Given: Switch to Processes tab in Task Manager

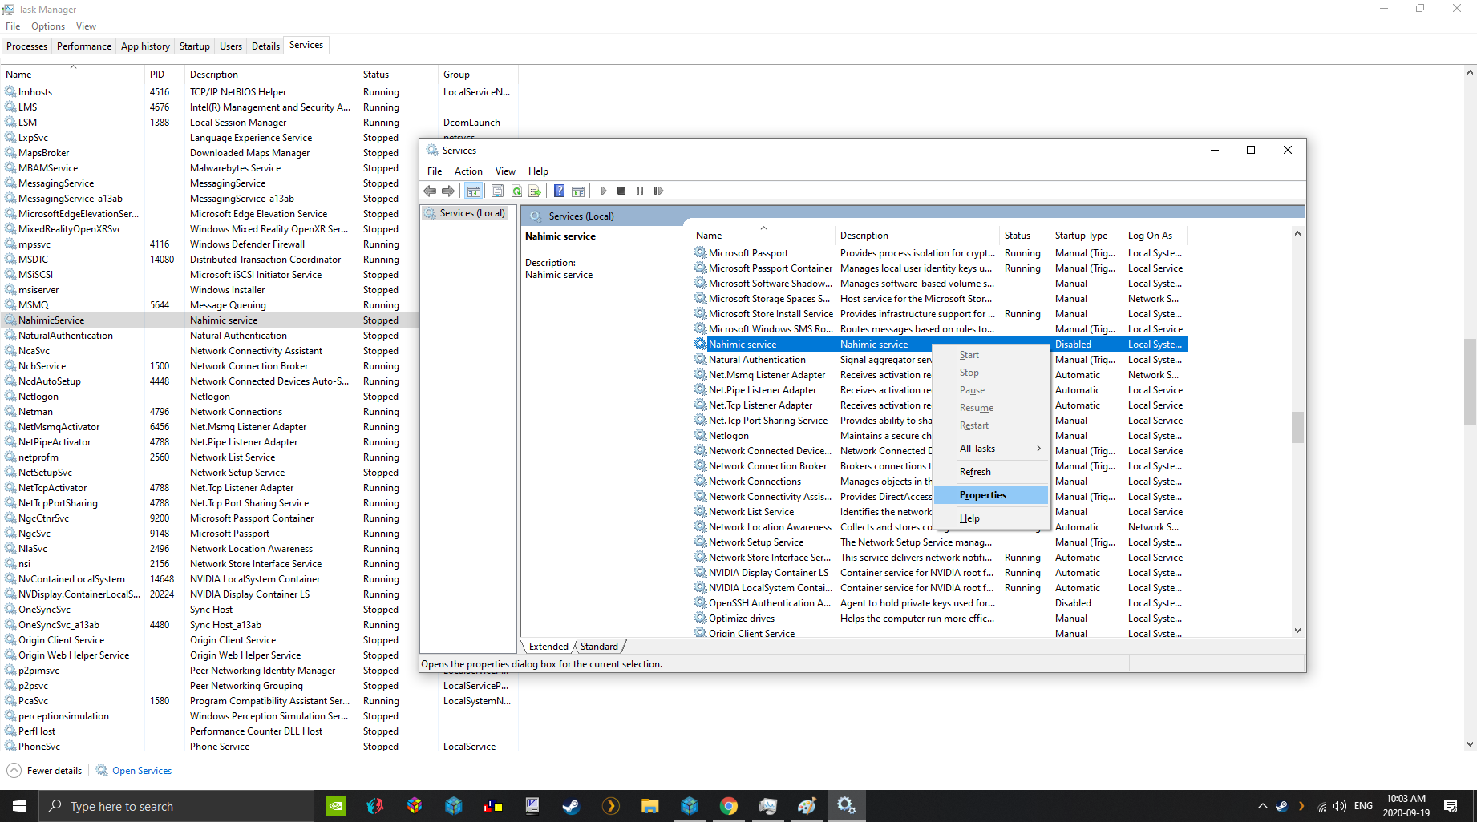Looking at the screenshot, I should click(26, 46).
